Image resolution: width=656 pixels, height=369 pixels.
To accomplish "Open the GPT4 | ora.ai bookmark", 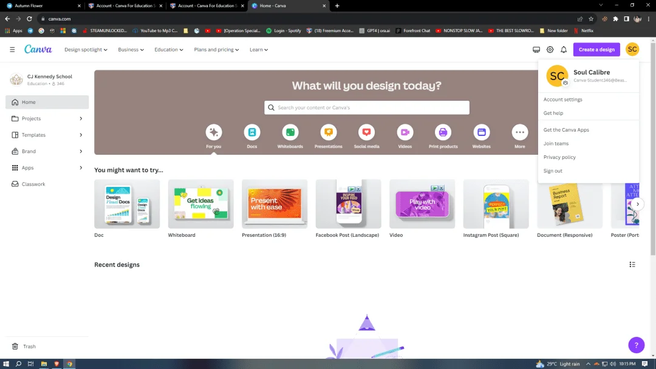I will click(374, 30).
